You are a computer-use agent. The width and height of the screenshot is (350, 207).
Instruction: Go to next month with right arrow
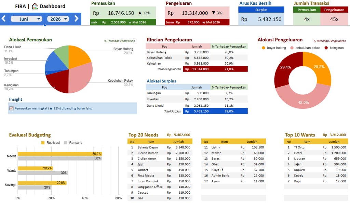[x=76, y=18]
